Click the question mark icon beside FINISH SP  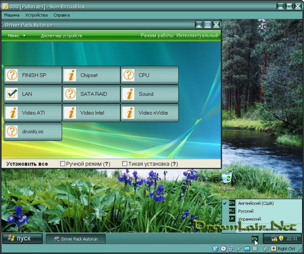tap(13, 75)
